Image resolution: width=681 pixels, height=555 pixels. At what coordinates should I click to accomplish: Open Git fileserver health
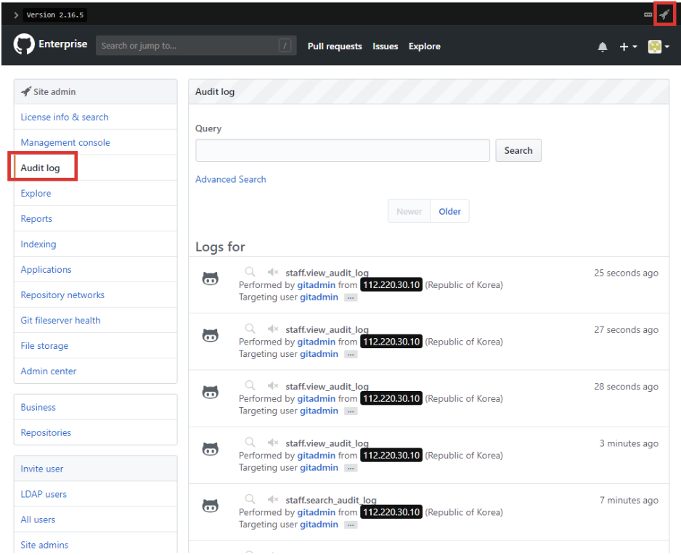(x=60, y=320)
